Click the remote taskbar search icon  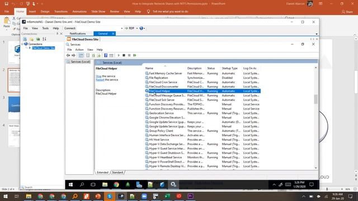pos(82,185)
